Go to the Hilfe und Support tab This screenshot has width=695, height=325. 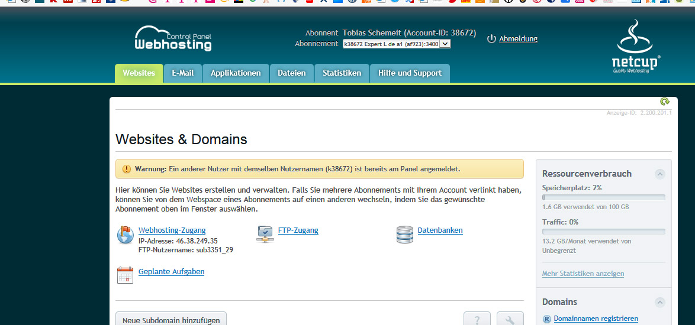[x=410, y=73]
